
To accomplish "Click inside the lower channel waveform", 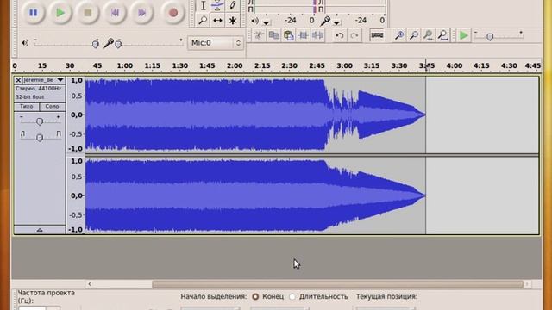I will pyautogui.click(x=255, y=195).
